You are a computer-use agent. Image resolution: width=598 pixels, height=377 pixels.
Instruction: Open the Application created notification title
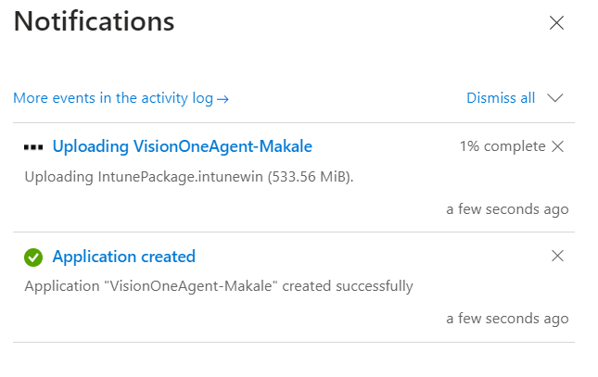point(124,257)
